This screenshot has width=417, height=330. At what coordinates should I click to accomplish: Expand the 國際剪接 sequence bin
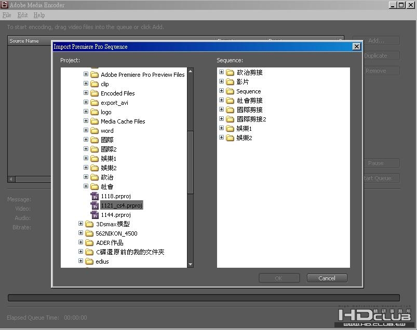[222, 109]
